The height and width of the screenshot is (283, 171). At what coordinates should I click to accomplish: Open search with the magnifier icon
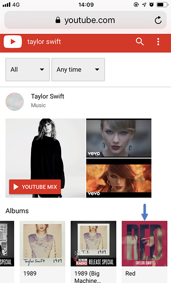tap(140, 42)
